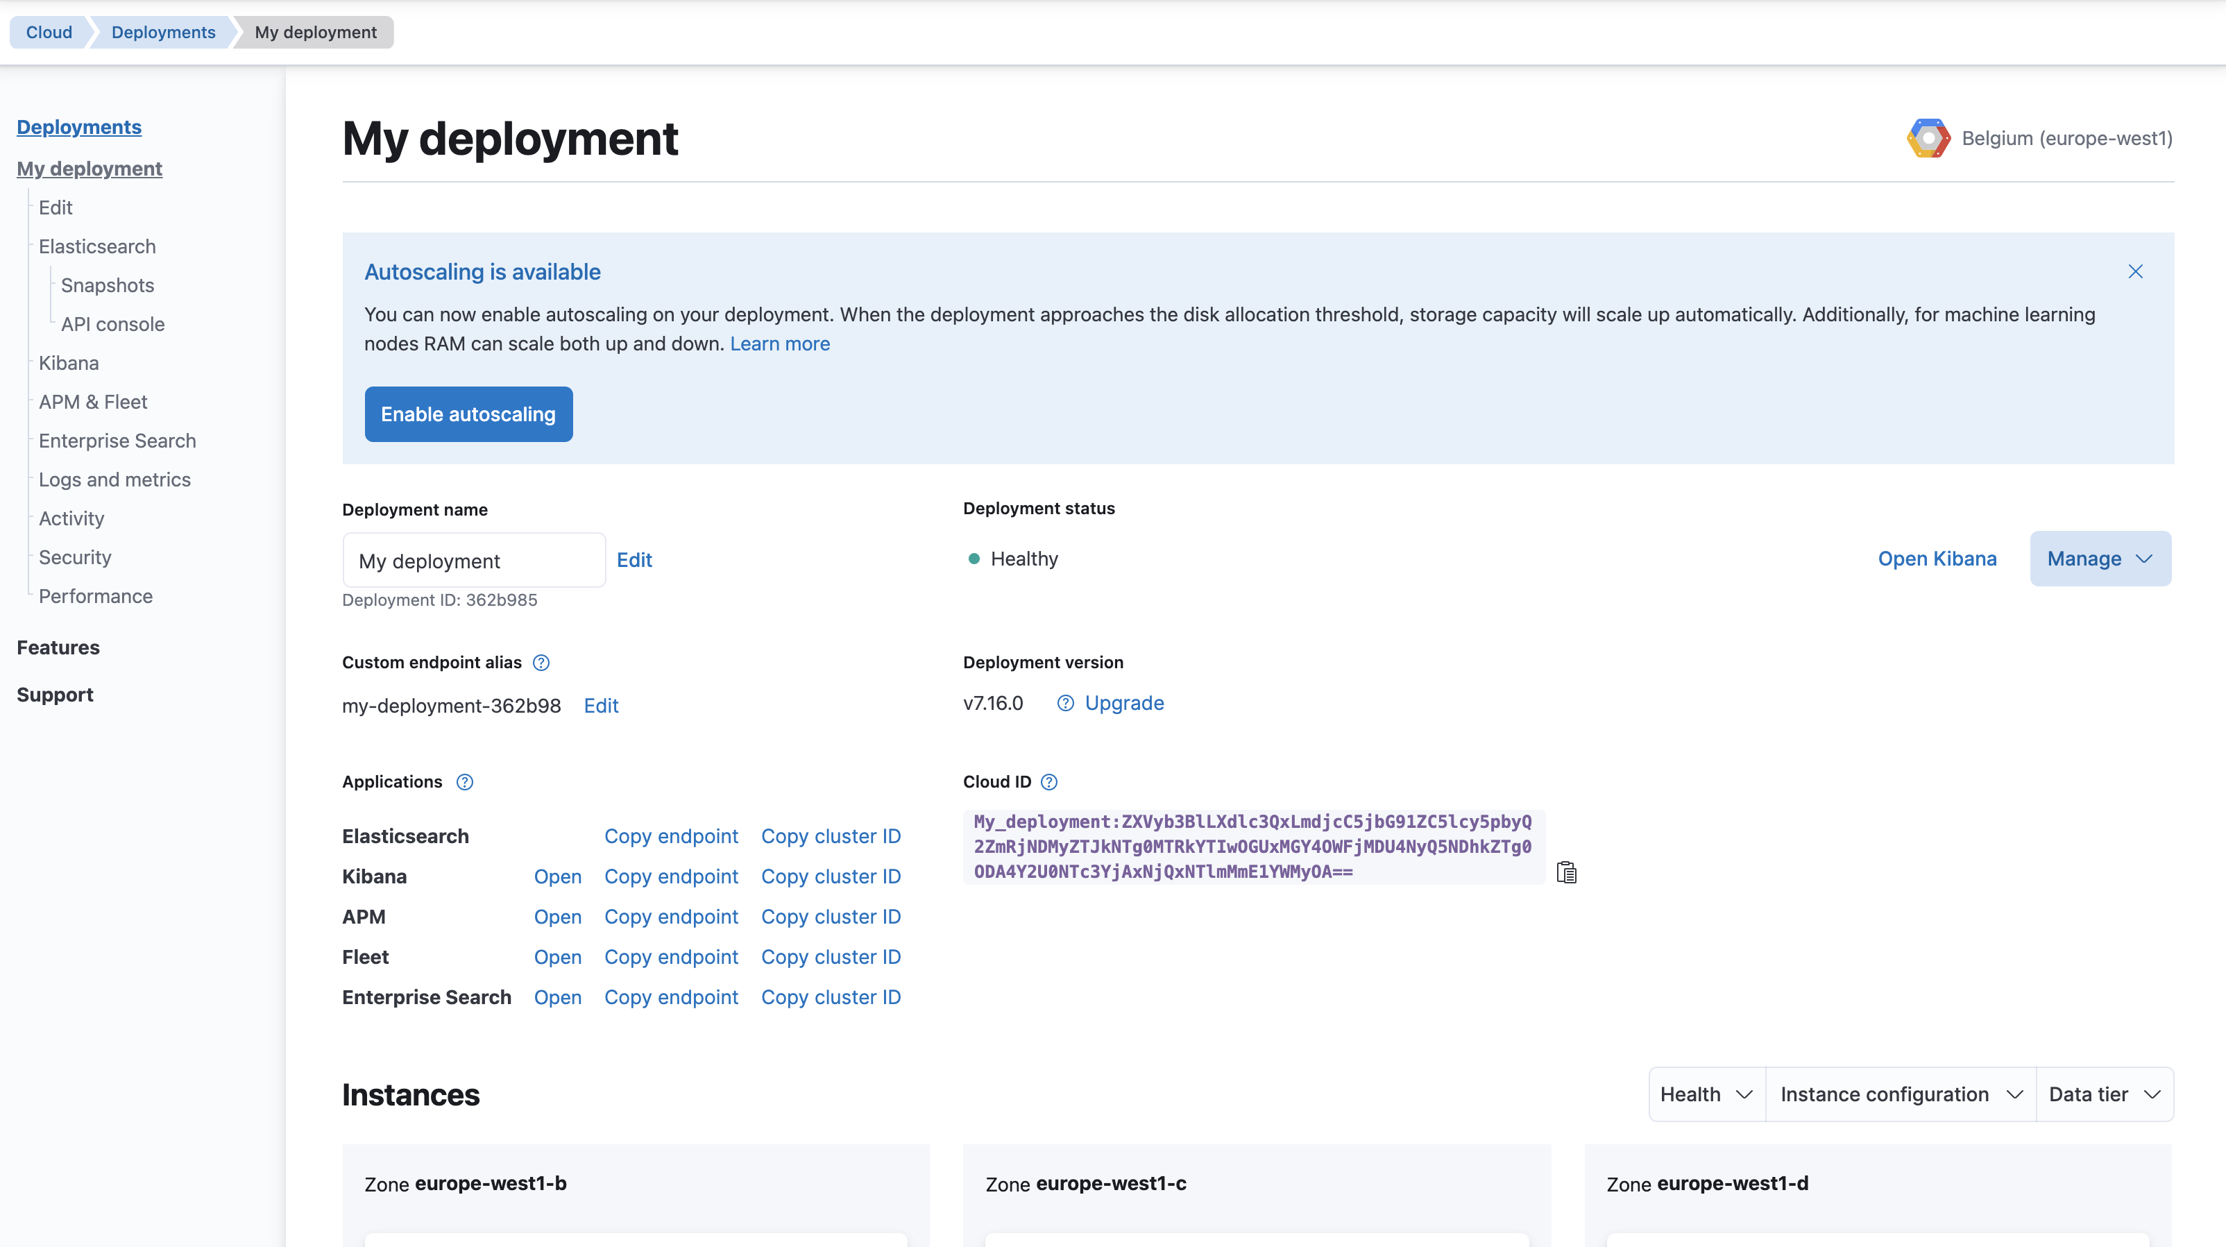Copy endpoint for Elasticsearch
2226x1247 pixels.
tap(670, 836)
